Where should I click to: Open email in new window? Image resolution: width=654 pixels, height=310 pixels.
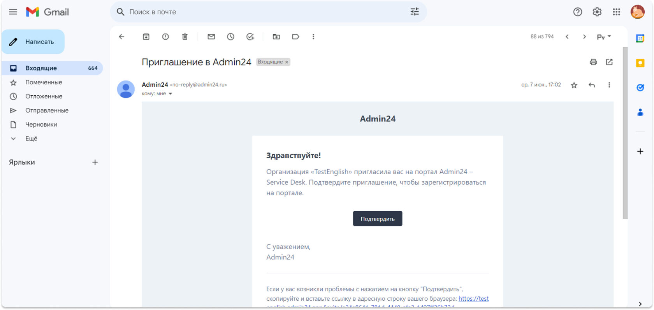click(x=609, y=62)
